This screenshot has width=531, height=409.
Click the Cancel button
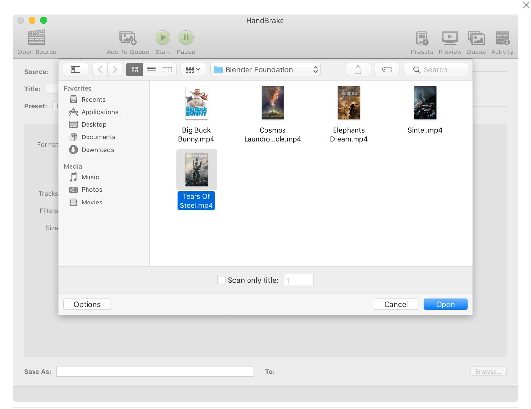point(396,304)
